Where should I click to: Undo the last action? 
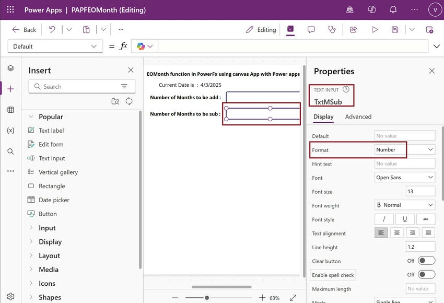(x=52, y=29)
